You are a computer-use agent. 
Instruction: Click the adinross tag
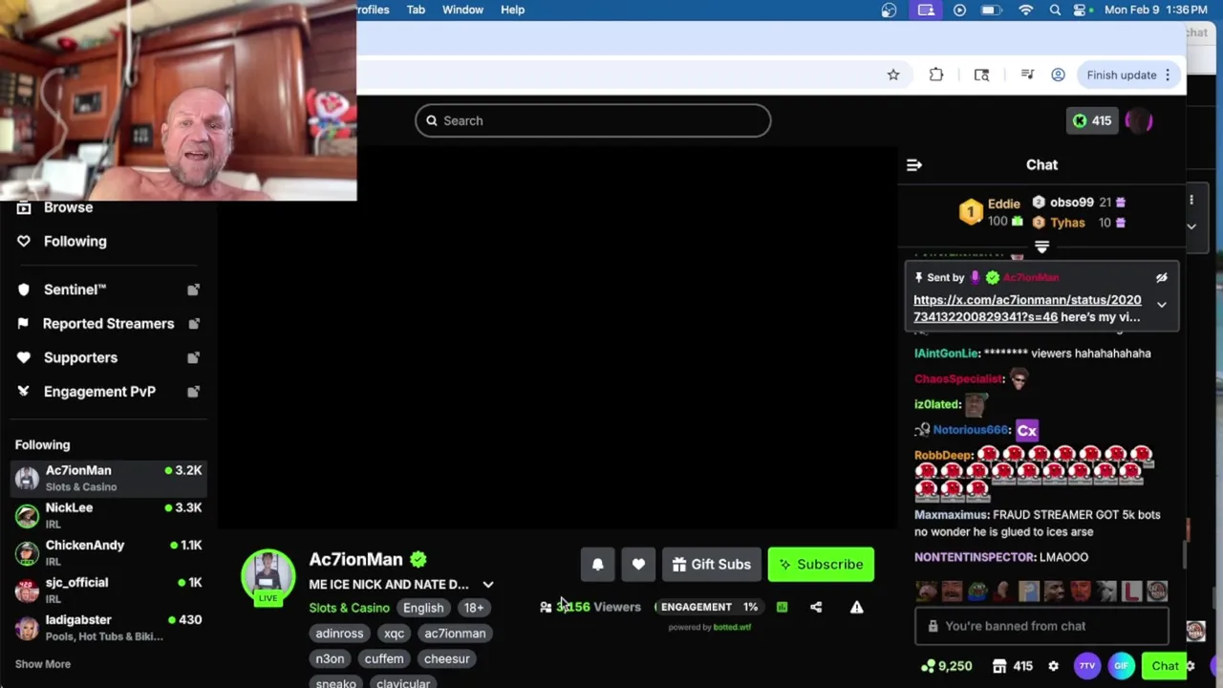pos(339,634)
